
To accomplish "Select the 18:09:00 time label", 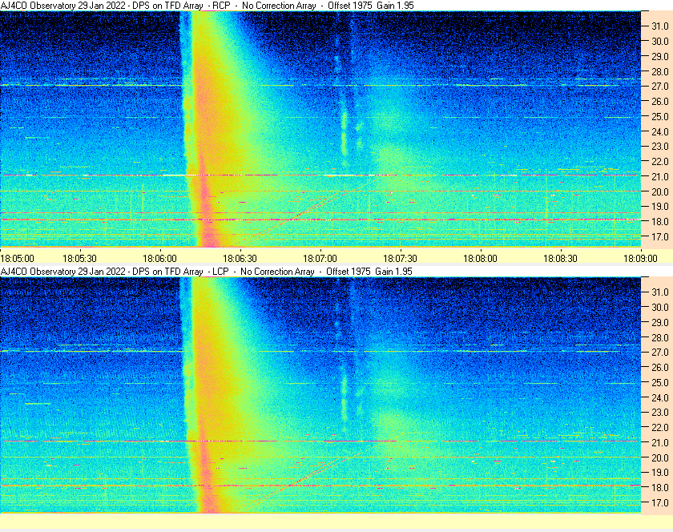I will [x=640, y=259].
